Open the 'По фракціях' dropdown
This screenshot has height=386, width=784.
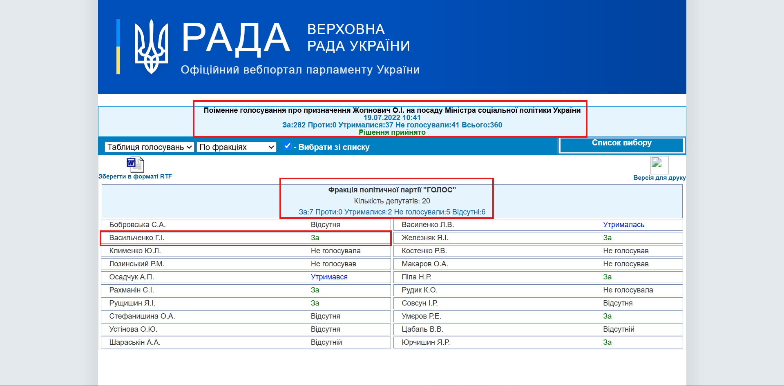pos(237,147)
